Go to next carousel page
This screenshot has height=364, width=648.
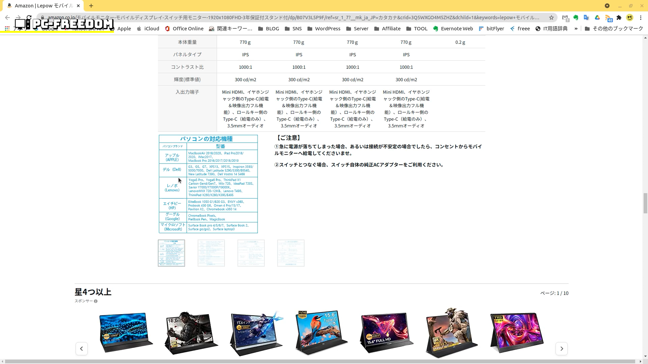click(x=562, y=348)
